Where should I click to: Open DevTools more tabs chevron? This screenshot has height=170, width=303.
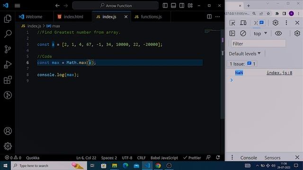(256, 23)
